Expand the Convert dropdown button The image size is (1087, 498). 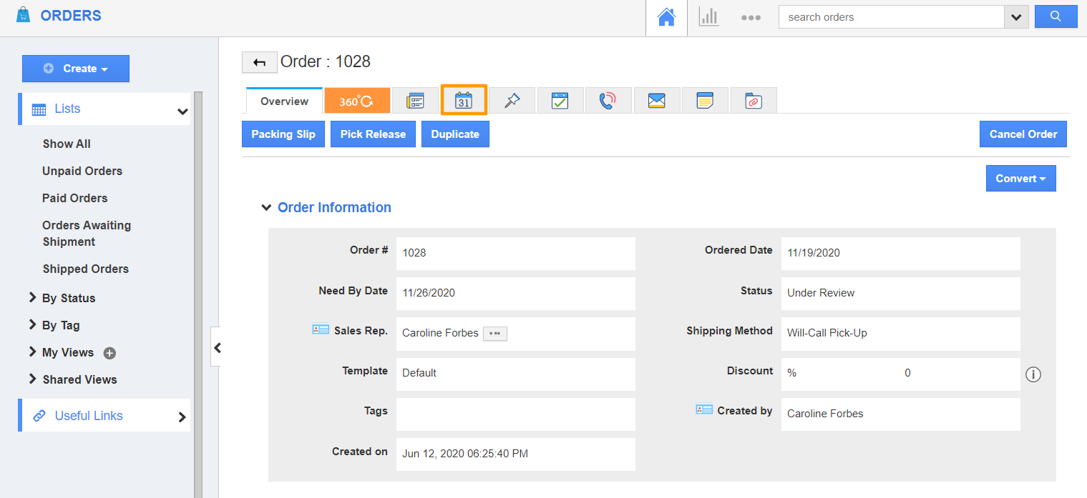pos(1020,179)
